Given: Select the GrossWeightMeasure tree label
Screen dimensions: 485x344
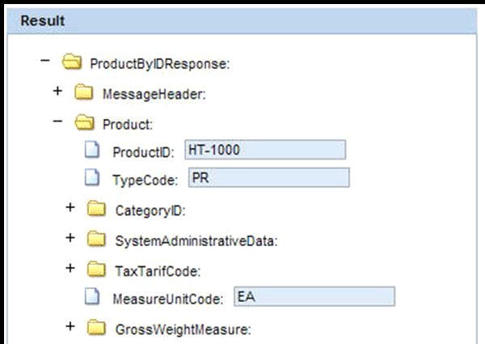Looking at the screenshot, I should pyautogui.click(x=183, y=329).
